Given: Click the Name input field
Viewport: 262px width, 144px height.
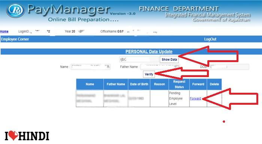Looking at the screenshot, I should coord(91,67).
